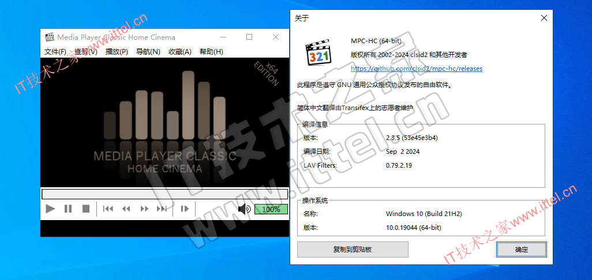The width and height of the screenshot is (592, 280).
Task: Click the player title bar app icon
Action: 50,37
